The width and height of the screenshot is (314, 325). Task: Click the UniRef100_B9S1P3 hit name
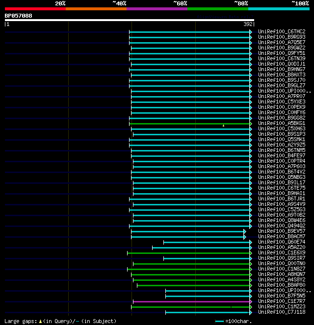[x=282, y=134]
